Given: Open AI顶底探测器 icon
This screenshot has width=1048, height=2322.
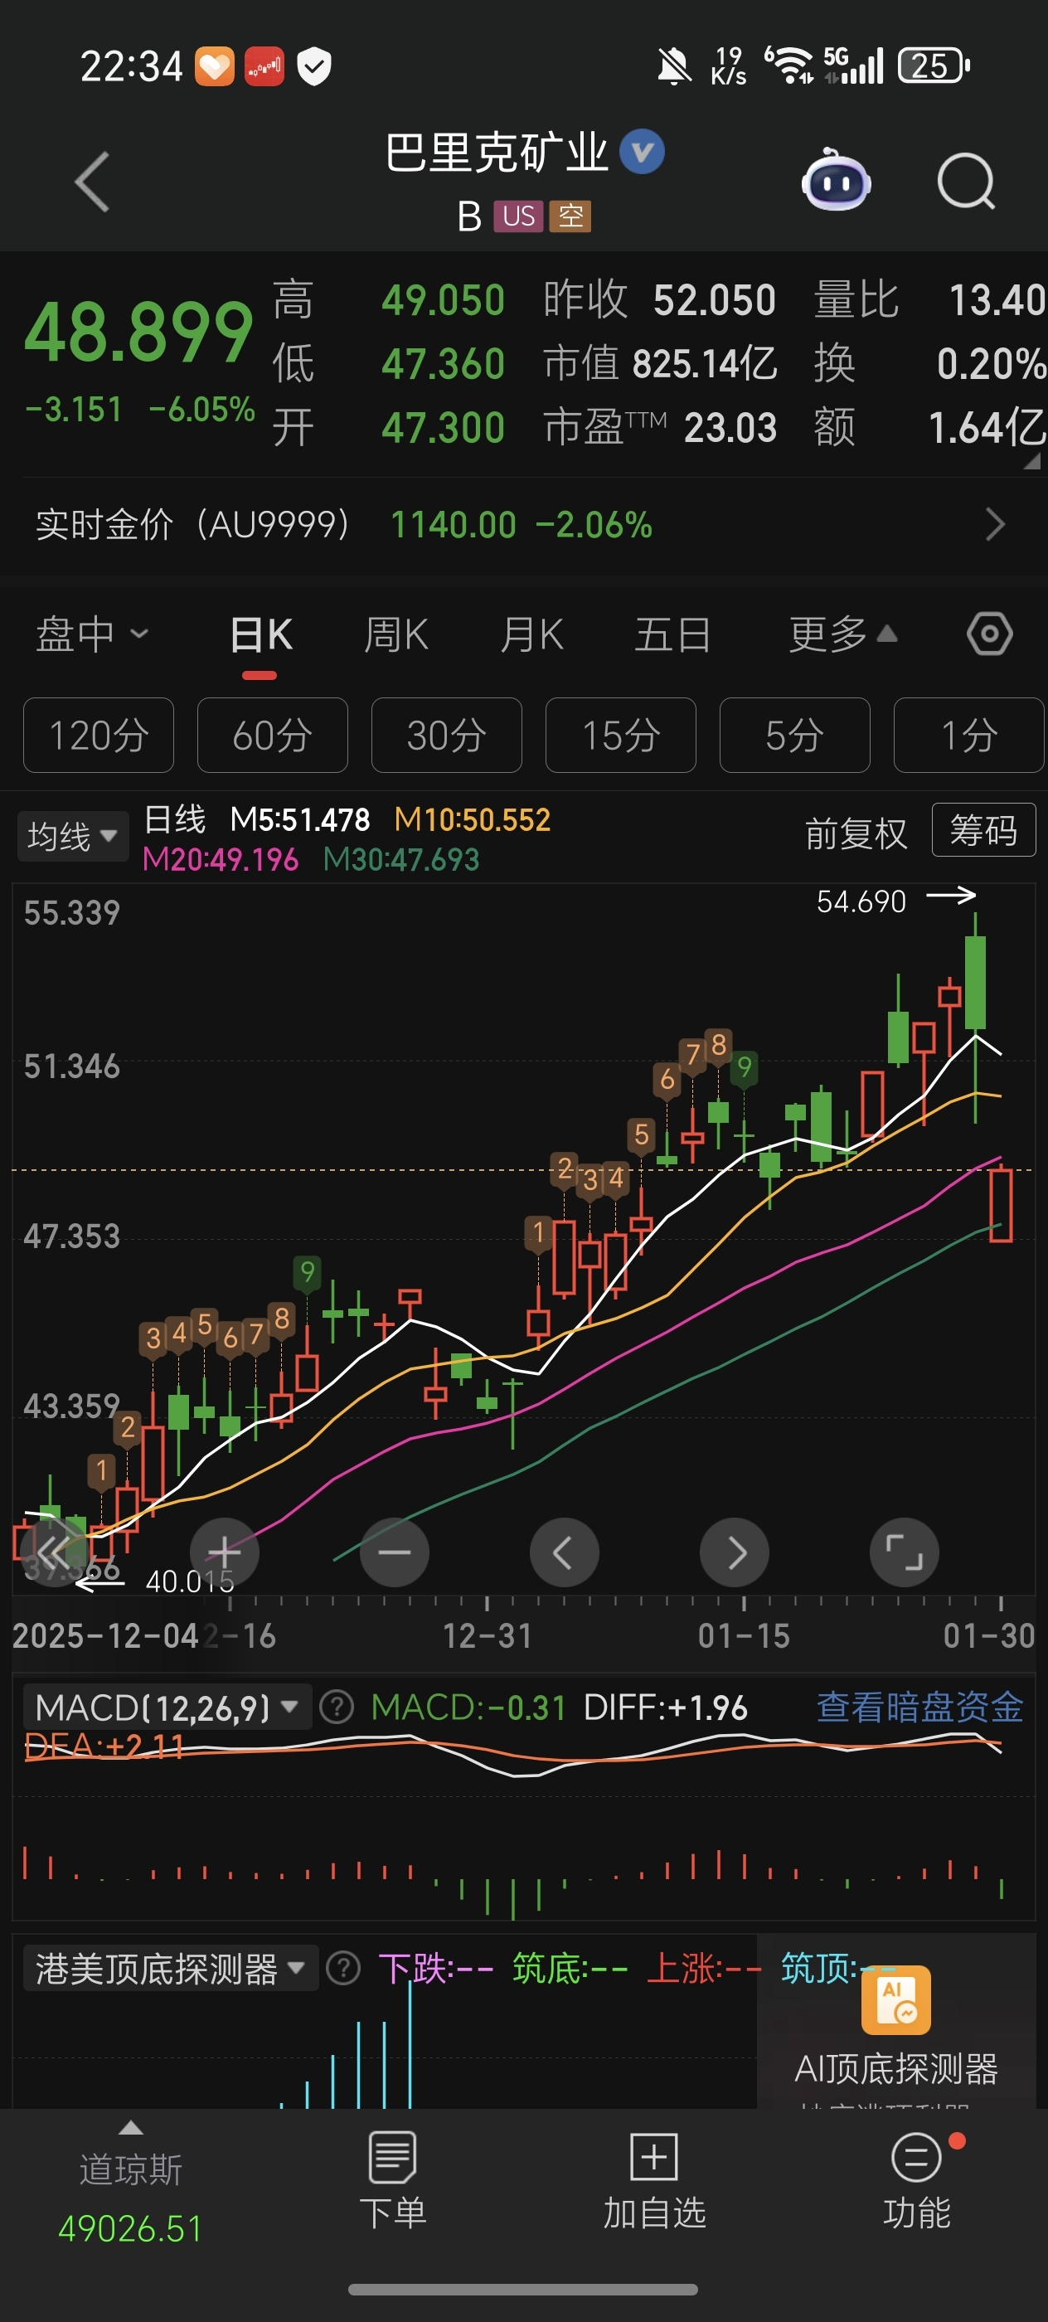Looking at the screenshot, I should tap(895, 1999).
